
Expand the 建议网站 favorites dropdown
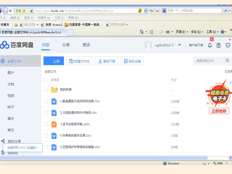pyautogui.click(x=38, y=25)
